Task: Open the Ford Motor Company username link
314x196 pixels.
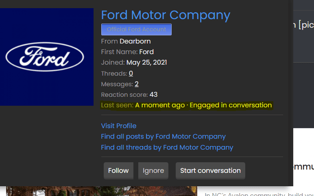Action: [166, 15]
